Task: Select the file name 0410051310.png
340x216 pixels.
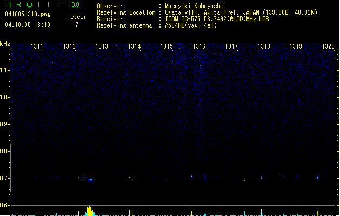Action: pos(28,14)
